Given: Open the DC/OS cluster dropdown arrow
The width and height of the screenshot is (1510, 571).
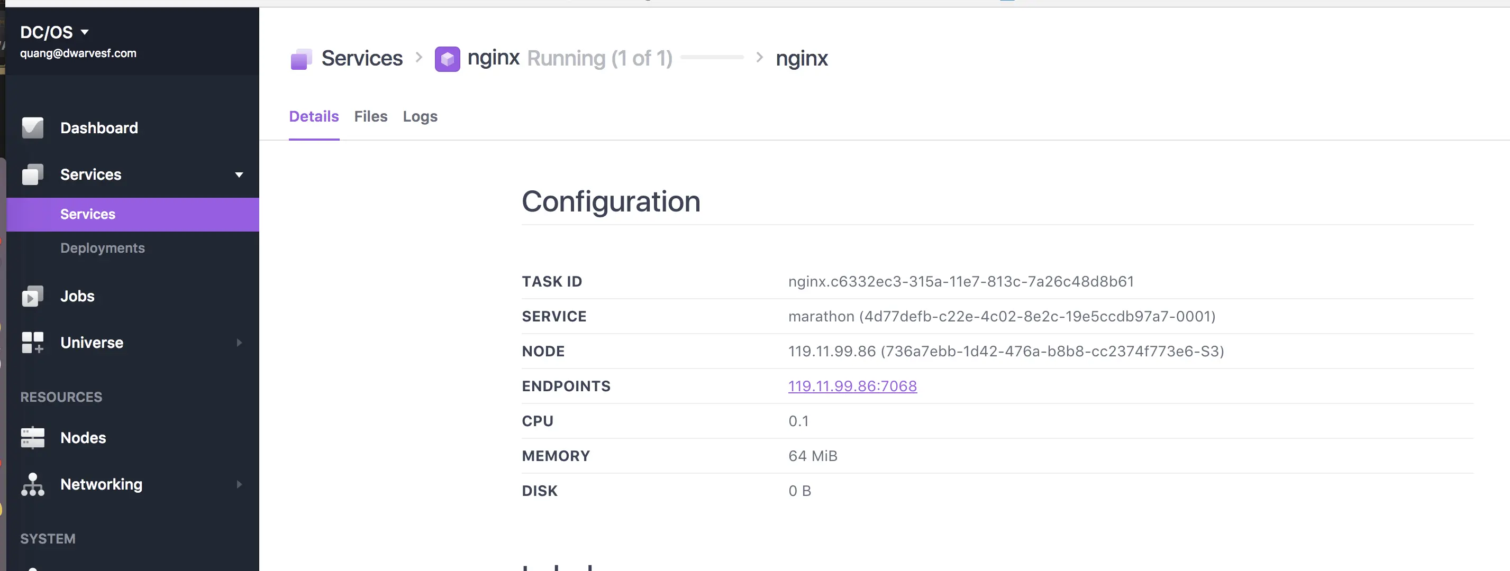Looking at the screenshot, I should pyautogui.click(x=85, y=32).
